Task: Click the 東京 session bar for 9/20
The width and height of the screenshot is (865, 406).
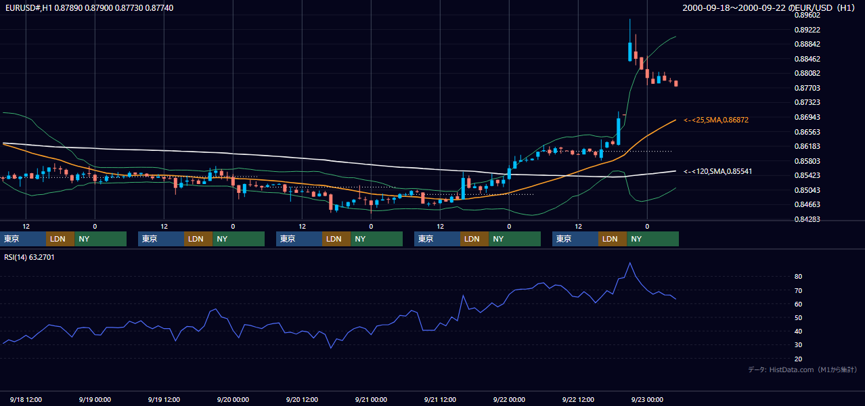Action: (299, 239)
